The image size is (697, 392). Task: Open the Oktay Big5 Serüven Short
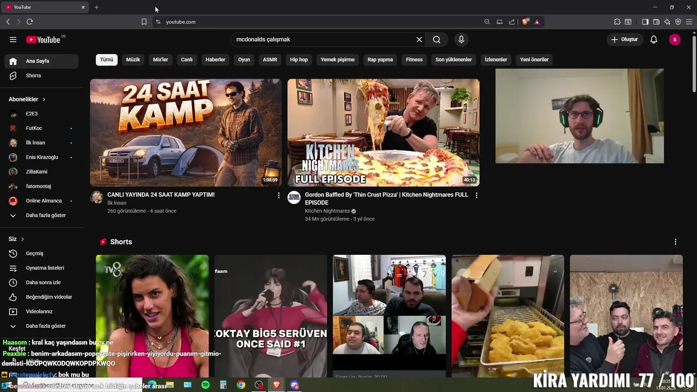[x=271, y=316]
